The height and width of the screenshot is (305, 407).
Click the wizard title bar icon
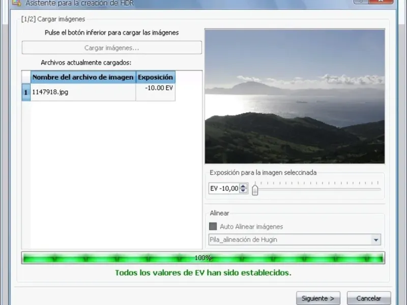(x=16, y=3)
